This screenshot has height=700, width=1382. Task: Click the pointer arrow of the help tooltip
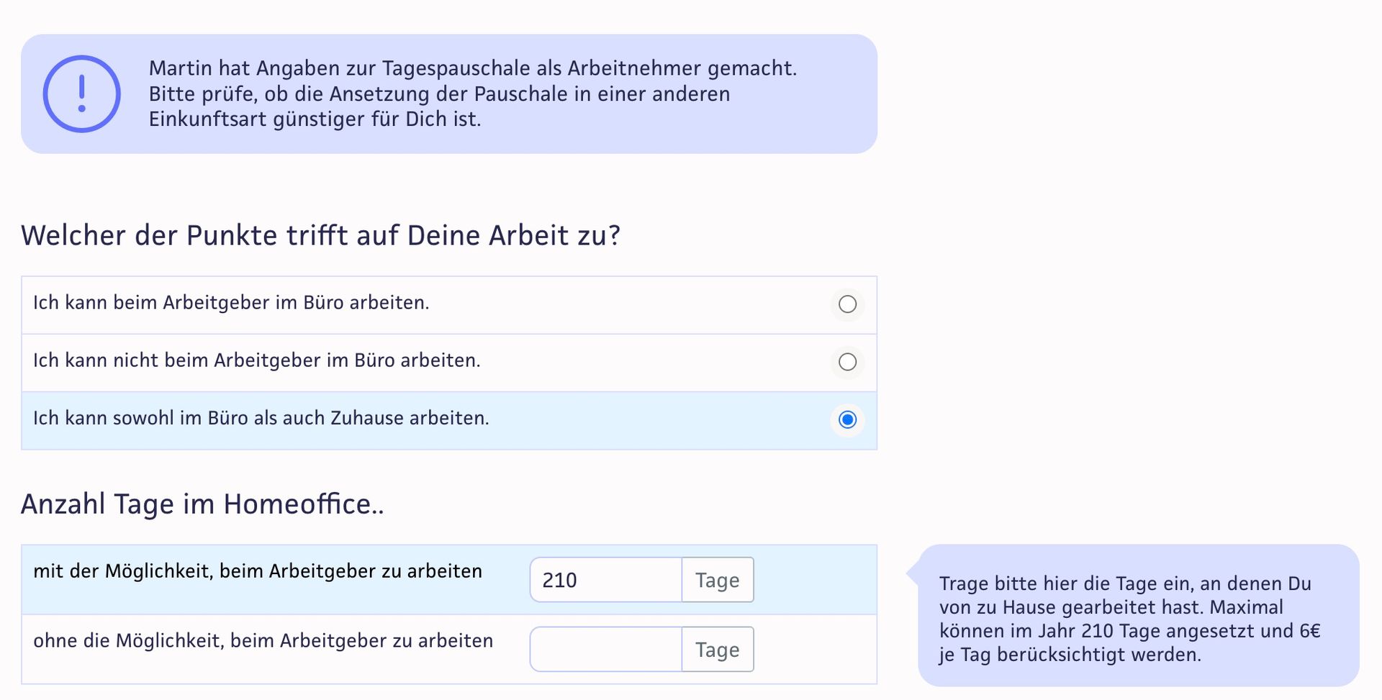(912, 573)
